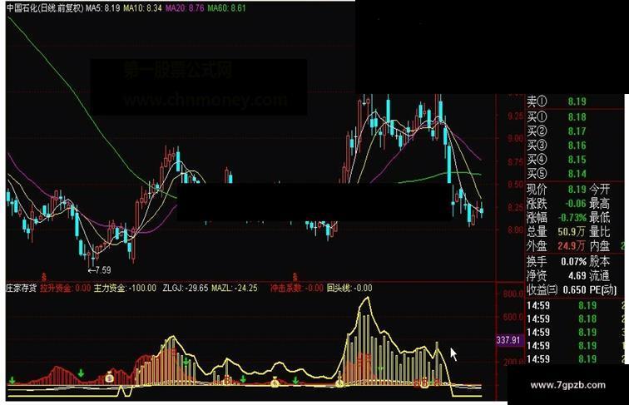Click the 9.25 price axis label

pos(515,116)
